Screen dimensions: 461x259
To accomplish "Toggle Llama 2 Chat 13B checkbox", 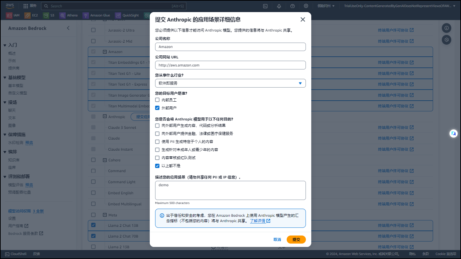I will pyautogui.click(x=93, y=225).
